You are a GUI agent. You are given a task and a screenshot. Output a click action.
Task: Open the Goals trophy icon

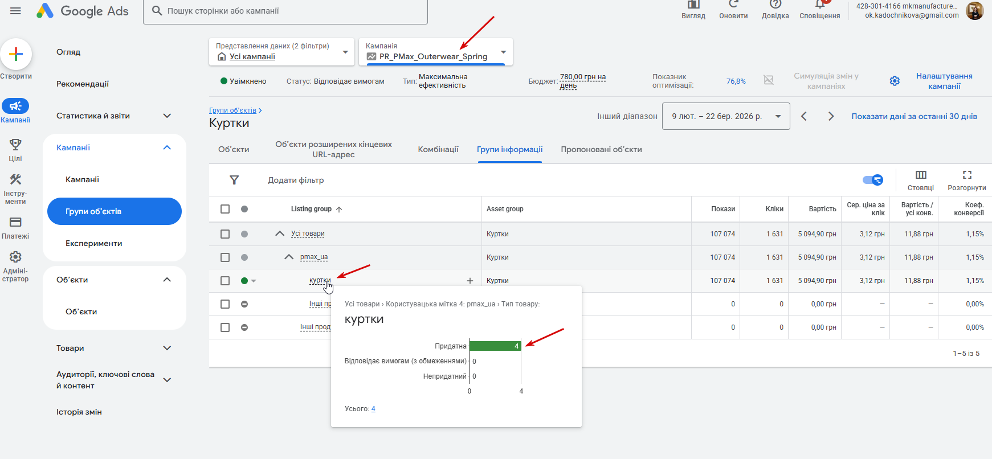coord(15,145)
